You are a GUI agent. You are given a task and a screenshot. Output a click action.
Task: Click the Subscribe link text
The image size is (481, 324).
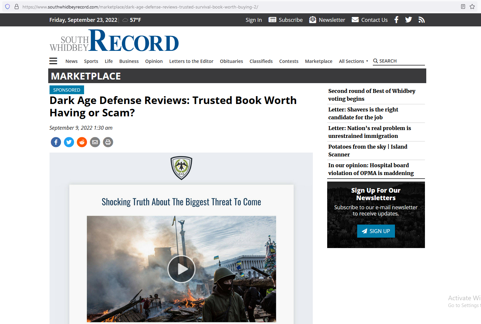point(291,20)
